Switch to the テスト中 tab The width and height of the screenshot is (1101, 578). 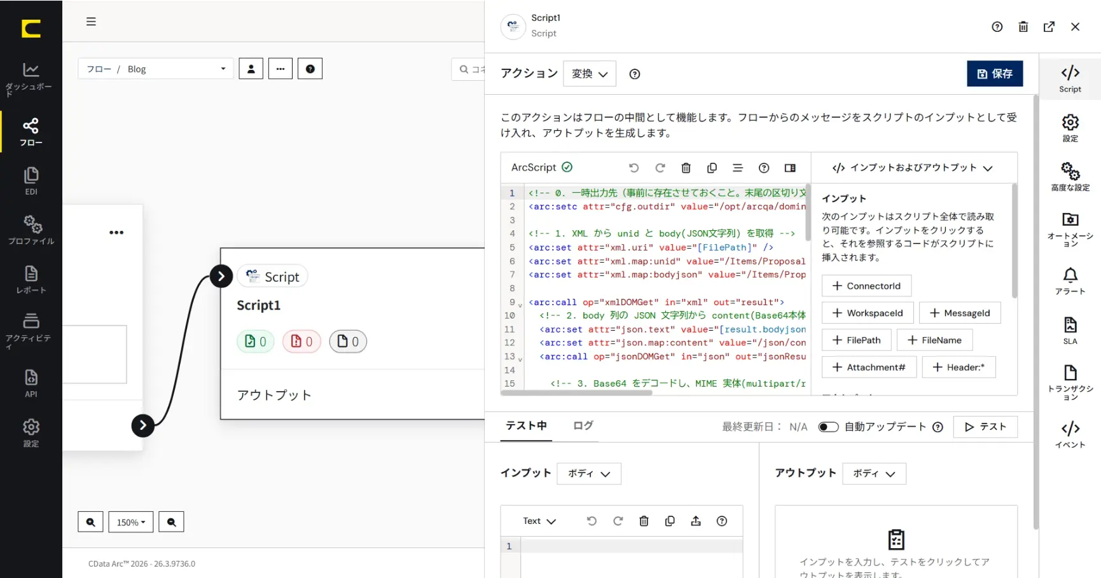click(x=526, y=425)
